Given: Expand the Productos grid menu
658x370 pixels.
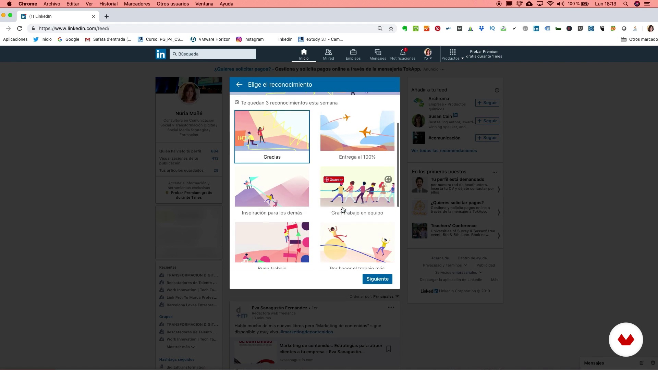Looking at the screenshot, I should 452,54.
